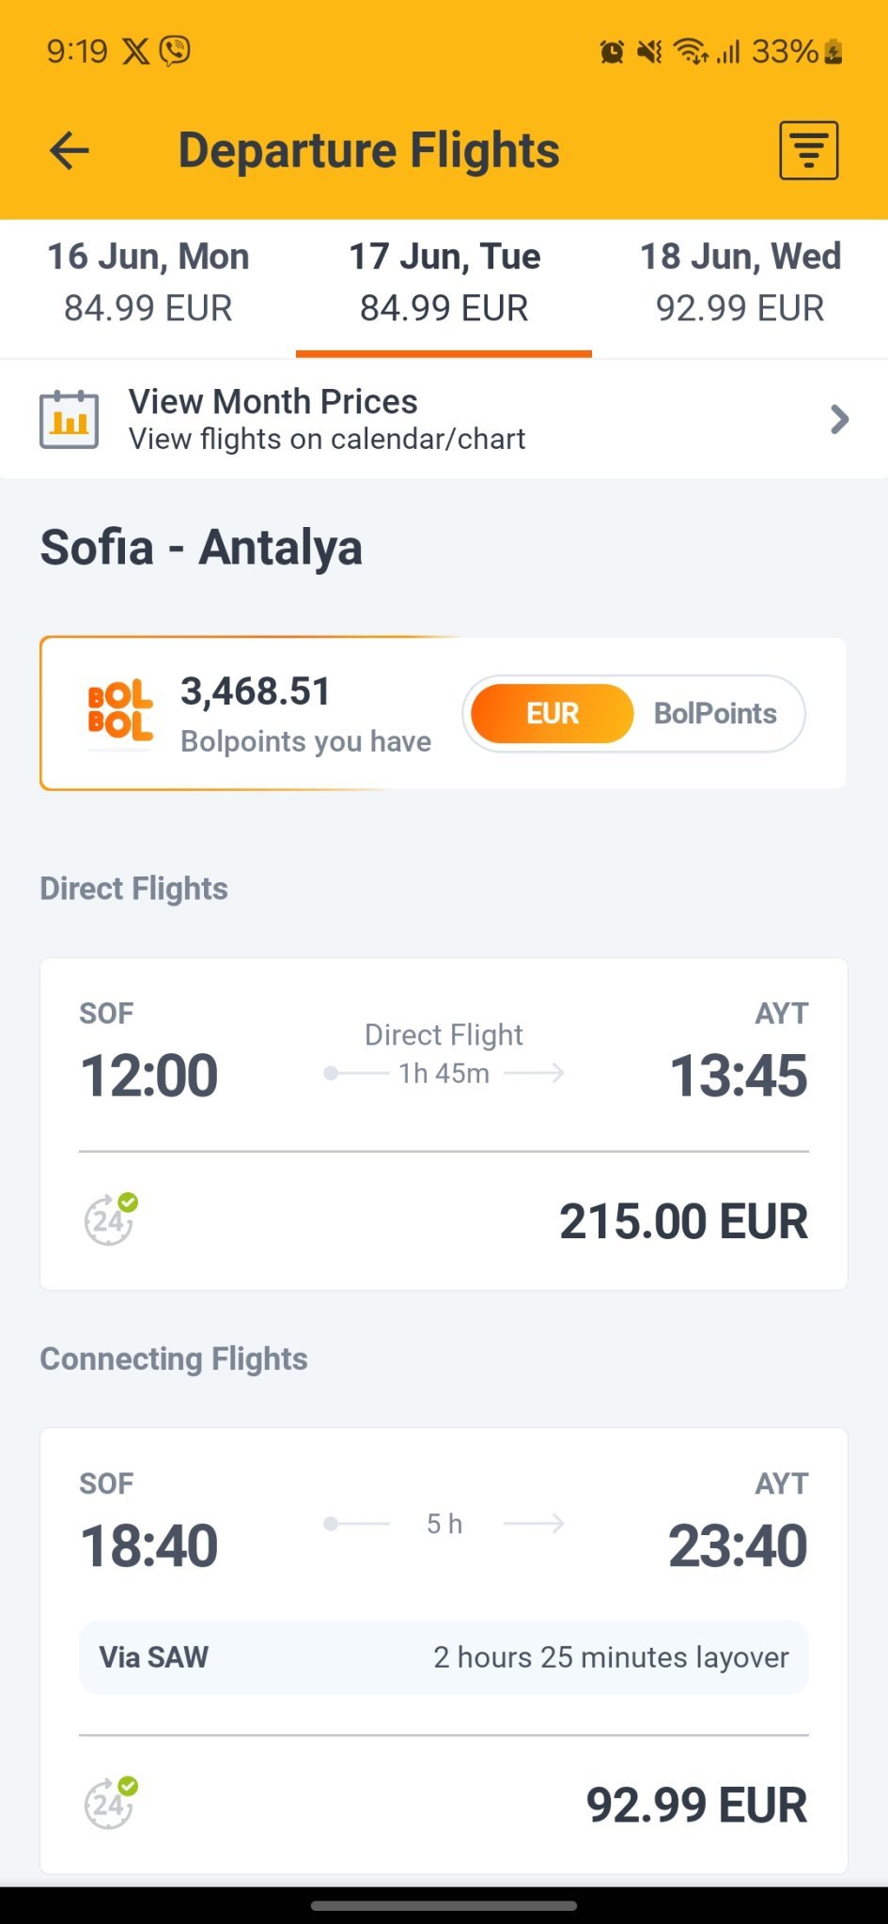This screenshot has height=1924, width=888.
Task: Tap the 3,468.51 Bolpoints balance
Action: pyautogui.click(x=256, y=692)
